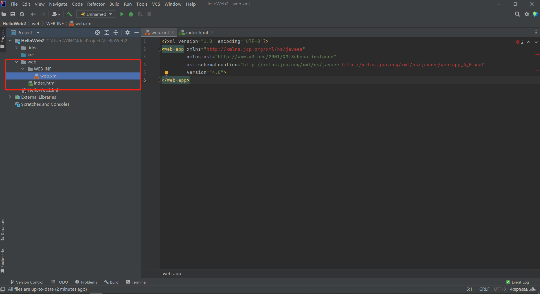The image size is (540, 294).
Task: Open the Terminal tool window
Action: click(136, 282)
